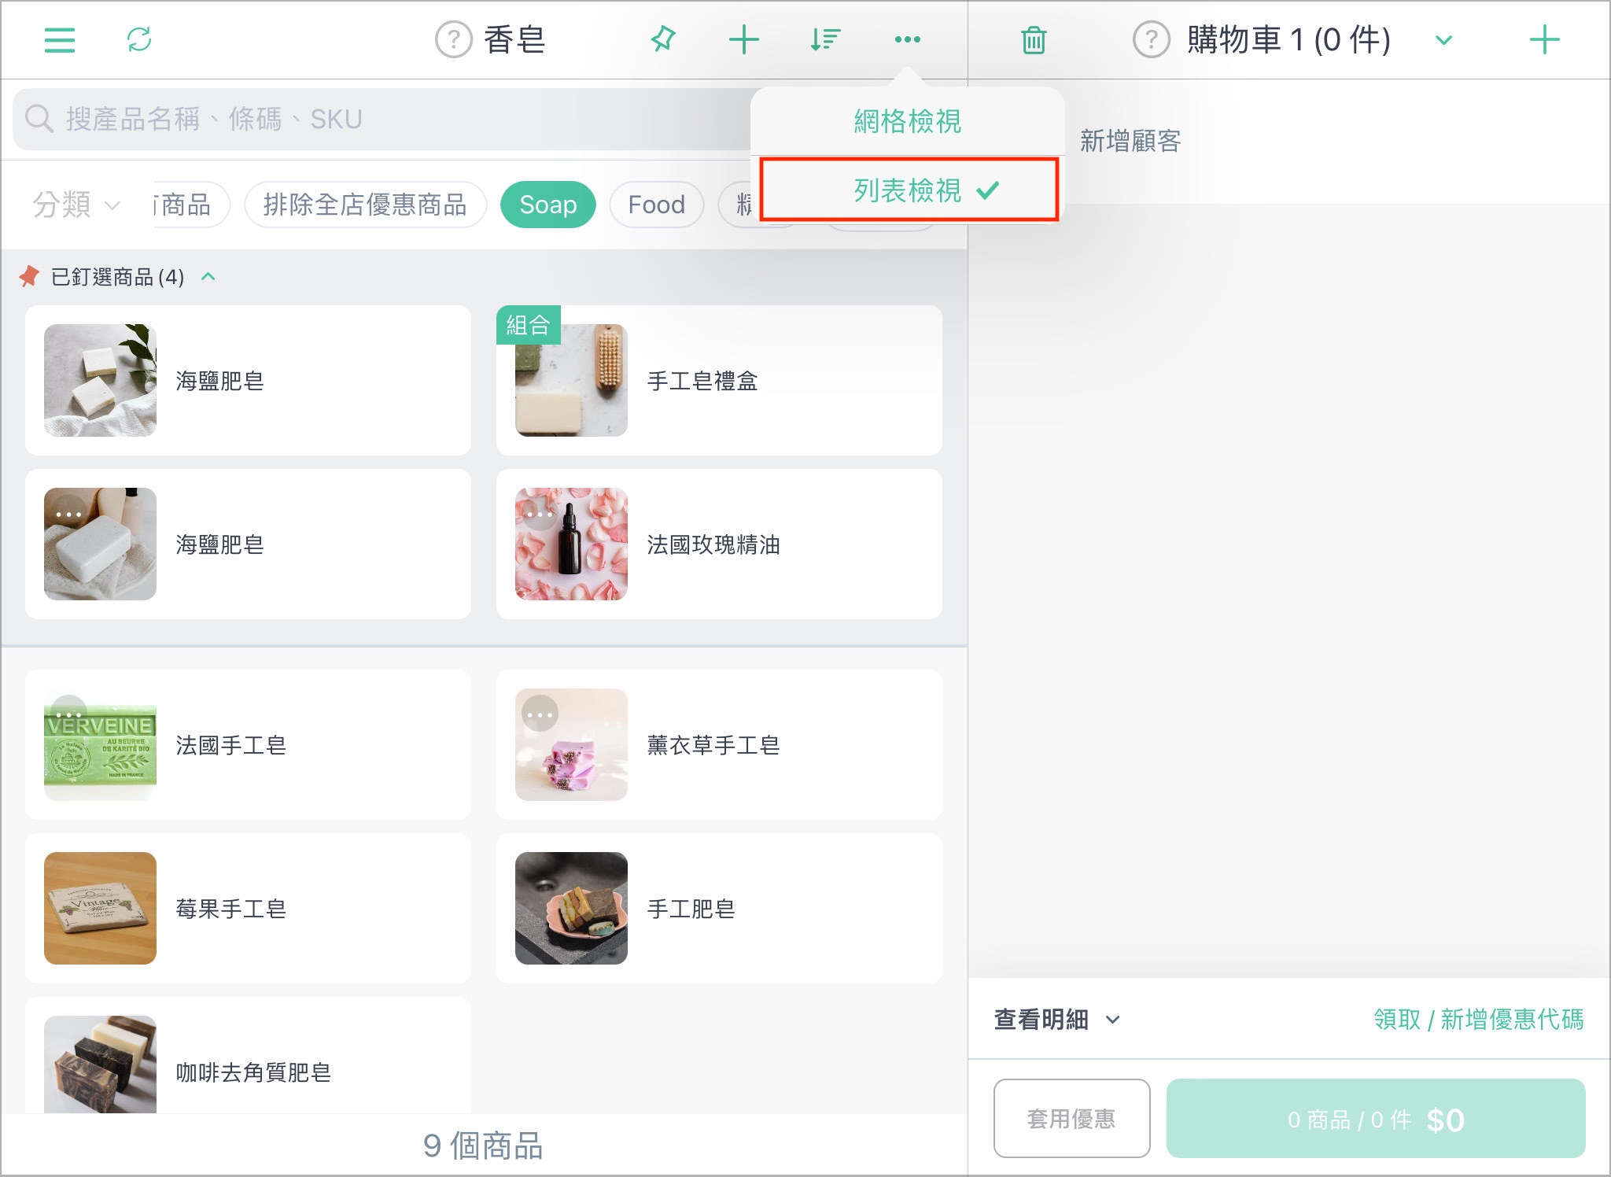
Task: Expand the 查看明細 details section
Action: coord(1056,1020)
